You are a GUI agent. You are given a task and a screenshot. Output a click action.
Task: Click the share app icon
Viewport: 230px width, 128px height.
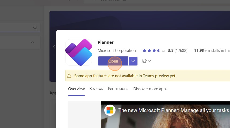[x=144, y=61]
